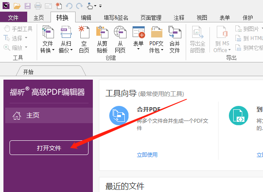Open the 页面管理 ribbon tab
Screen dimensions: 263x192
[x=151, y=18]
